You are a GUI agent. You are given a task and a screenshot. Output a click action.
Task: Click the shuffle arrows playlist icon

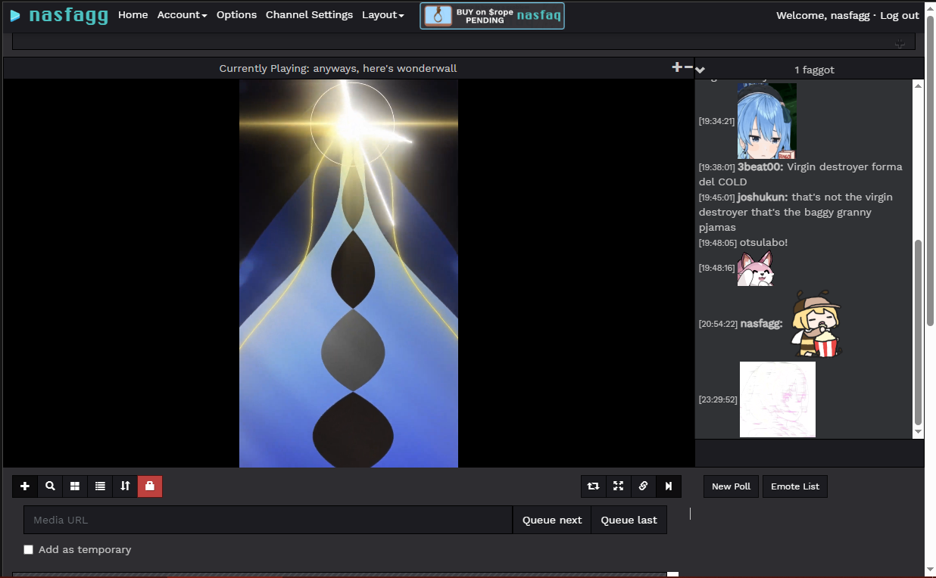tap(125, 486)
